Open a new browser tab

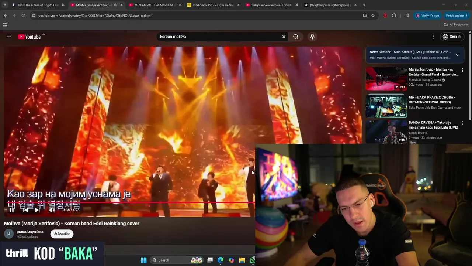click(364, 5)
